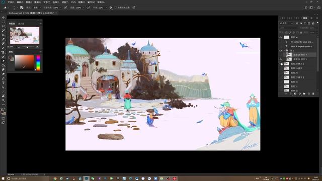Screen dimensions: 322x181
Task: Create new adjustment layer icon
Action: click(x=300, y=94)
